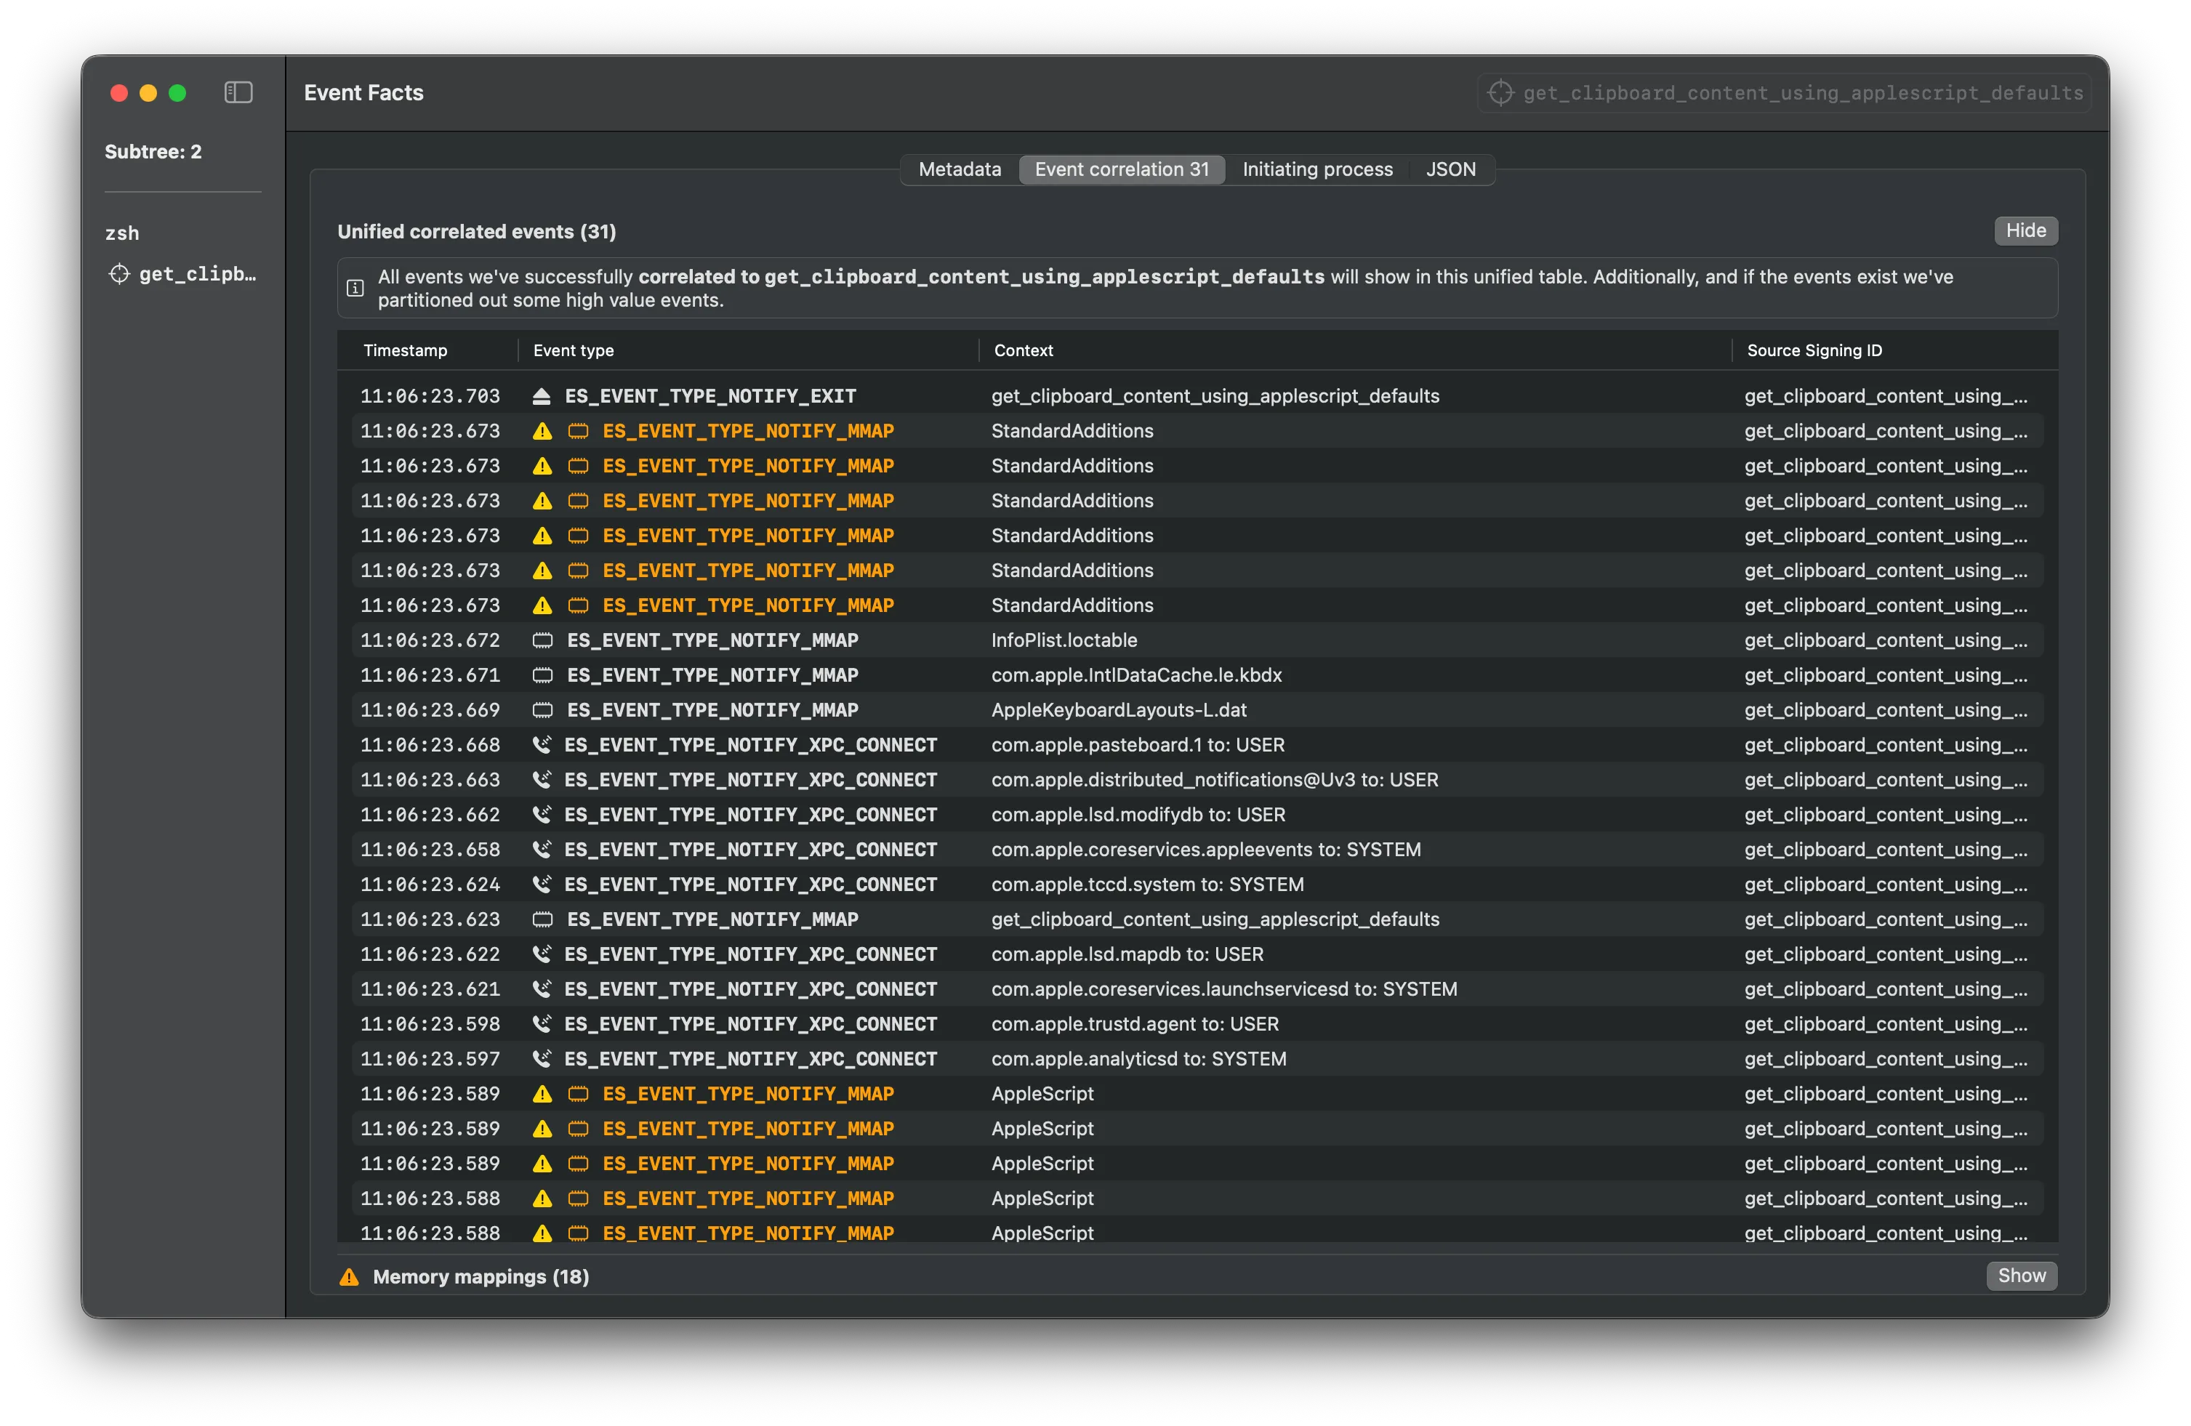Click the crosshair icon beside get_clipb… in sidebar
2191x1426 pixels.
tap(118, 273)
